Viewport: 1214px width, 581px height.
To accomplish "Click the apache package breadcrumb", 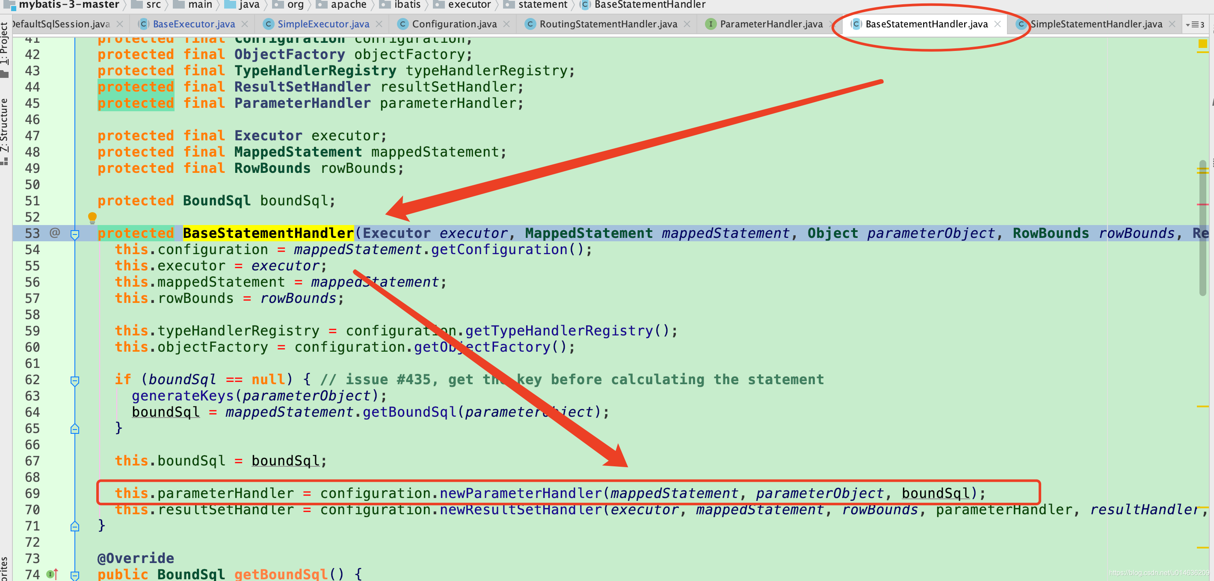I will (x=341, y=5).
